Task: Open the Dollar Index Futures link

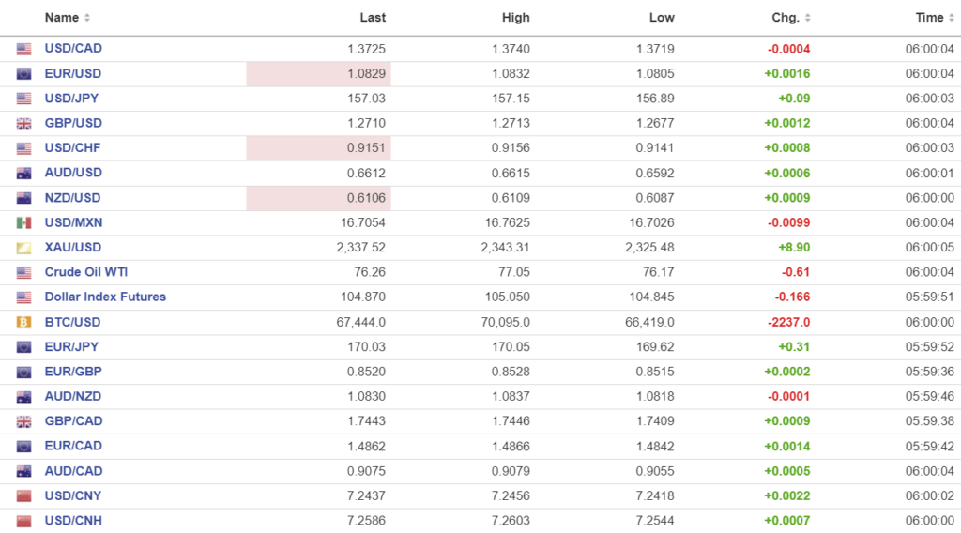Action: pyautogui.click(x=105, y=297)
